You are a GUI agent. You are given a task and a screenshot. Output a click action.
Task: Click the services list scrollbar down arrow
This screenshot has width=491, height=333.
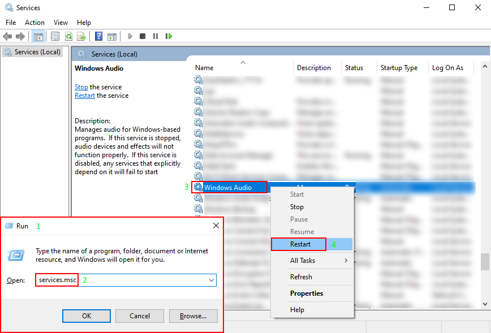pyautogui.click(x=485, y=304)
